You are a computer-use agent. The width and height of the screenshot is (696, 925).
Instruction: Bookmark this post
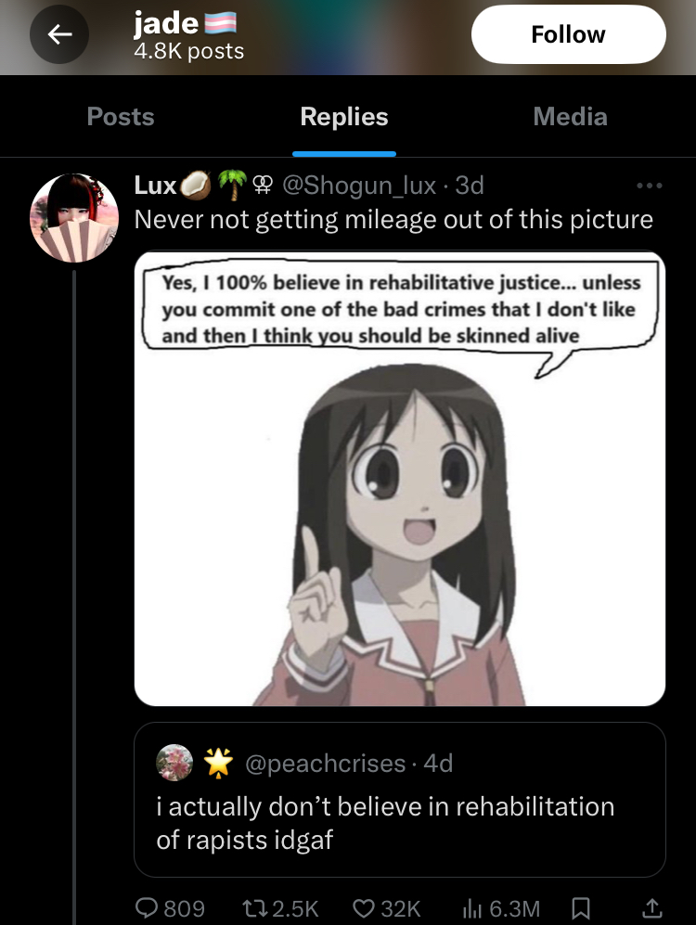pos(581,908)
